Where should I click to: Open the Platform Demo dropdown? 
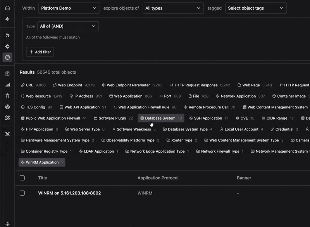pyautogui.click(x=69, y=8)
